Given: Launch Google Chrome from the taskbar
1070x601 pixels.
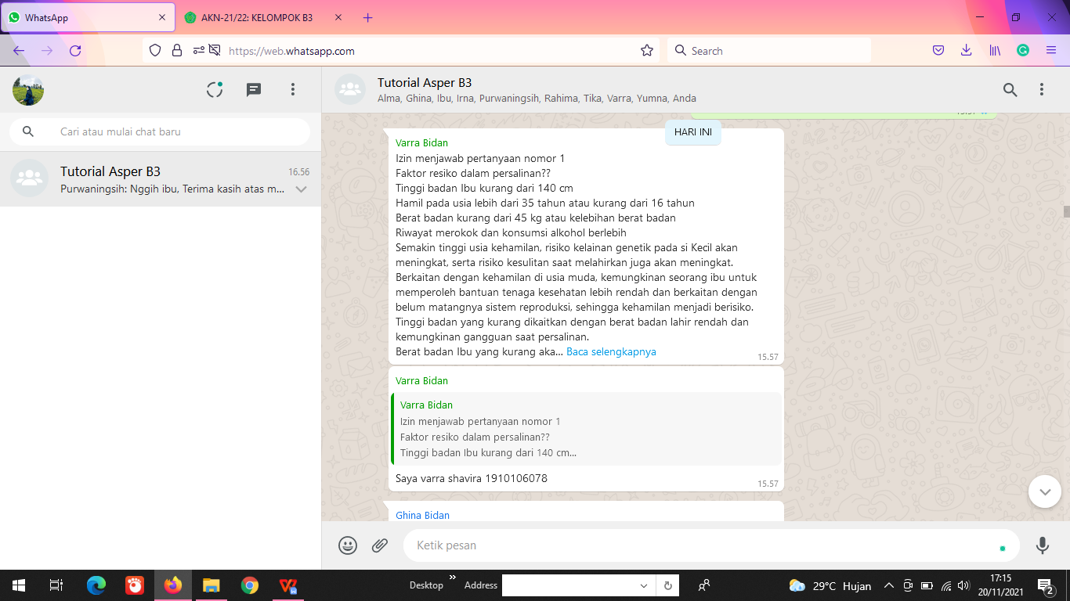Looking at the screenshot, I should point(250,585).
